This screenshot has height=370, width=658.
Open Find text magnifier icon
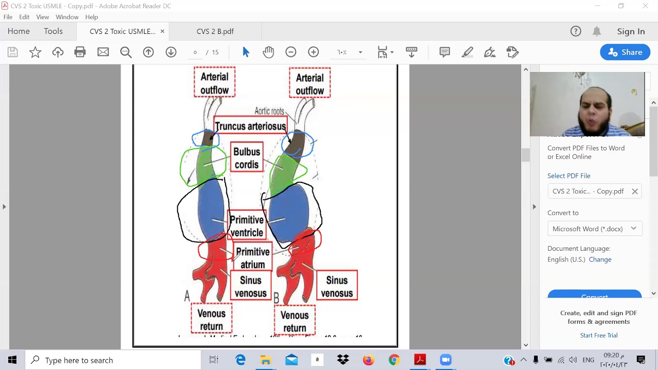[125, 52]
